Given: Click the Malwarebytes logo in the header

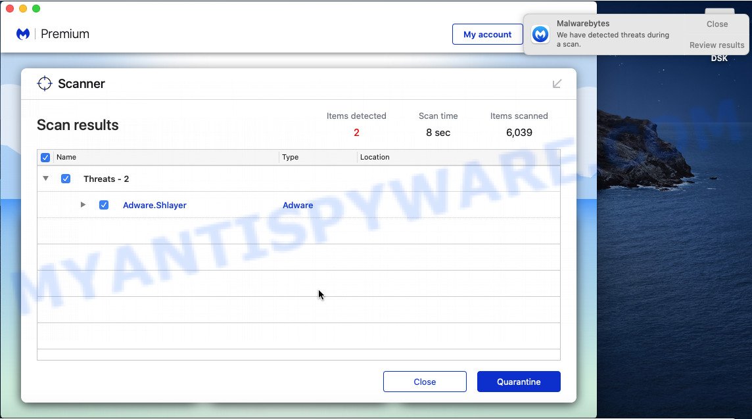Looking at the screenshot, I should 23,34.
